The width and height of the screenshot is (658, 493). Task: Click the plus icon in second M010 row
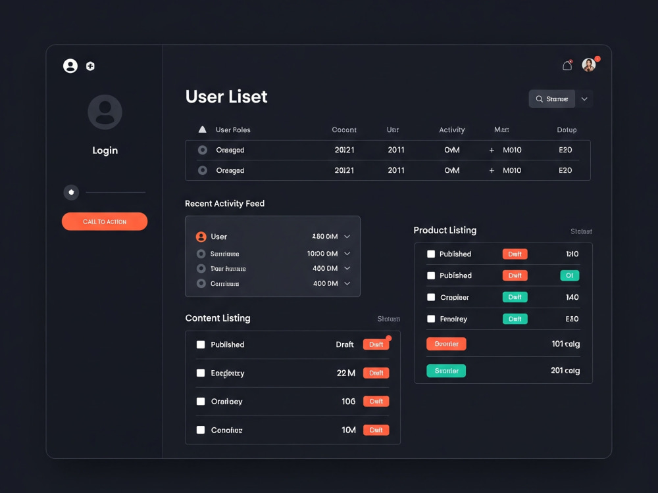492,171
